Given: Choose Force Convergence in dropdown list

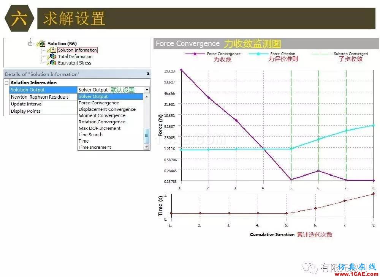Looking at the screenshot, I should [111, 103].
